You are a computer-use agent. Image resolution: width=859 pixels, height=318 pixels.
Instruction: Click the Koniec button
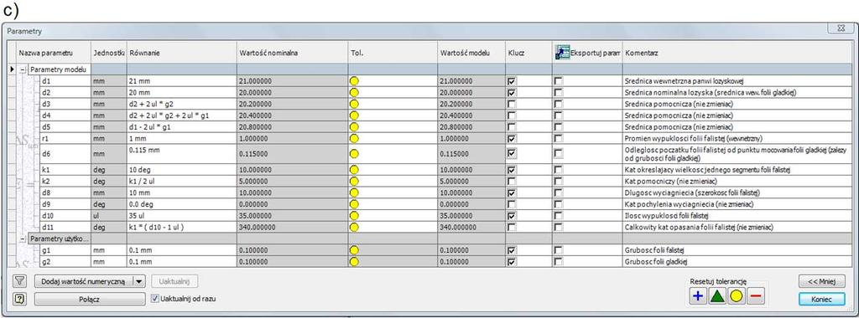pyautogui.click(x=822, y=299)
